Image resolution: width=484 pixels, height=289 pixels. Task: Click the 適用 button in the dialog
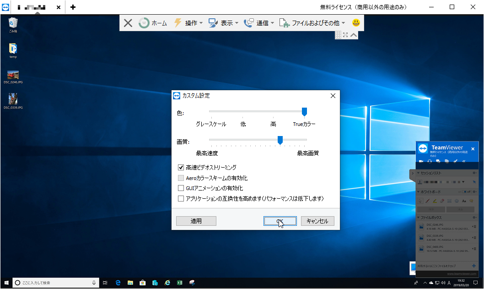tap(196, 221)
